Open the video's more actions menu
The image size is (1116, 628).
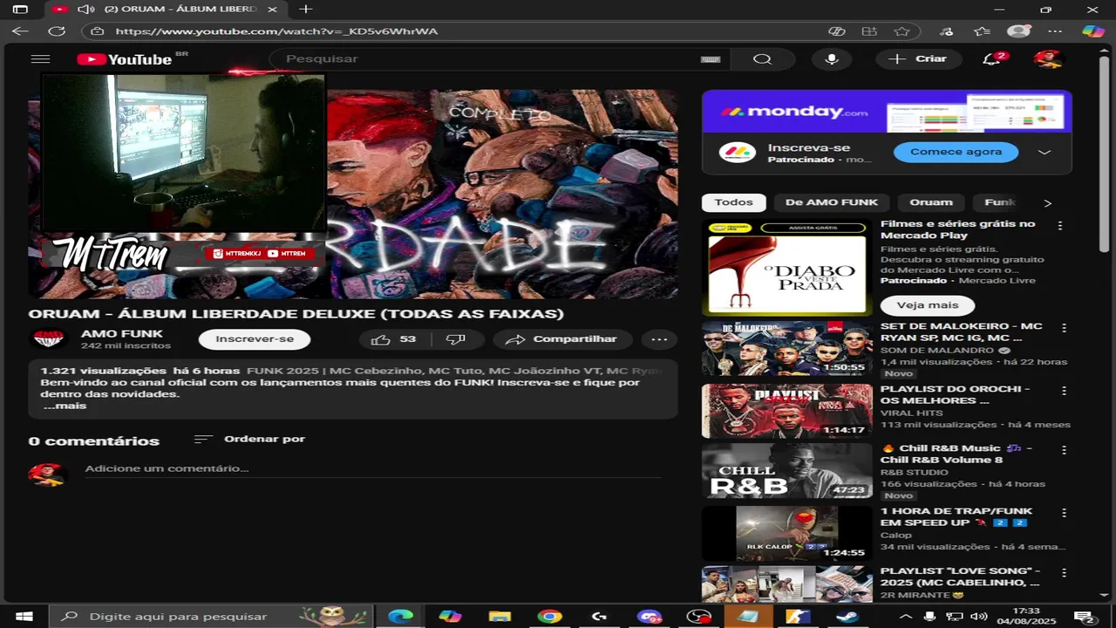point(659,339)
